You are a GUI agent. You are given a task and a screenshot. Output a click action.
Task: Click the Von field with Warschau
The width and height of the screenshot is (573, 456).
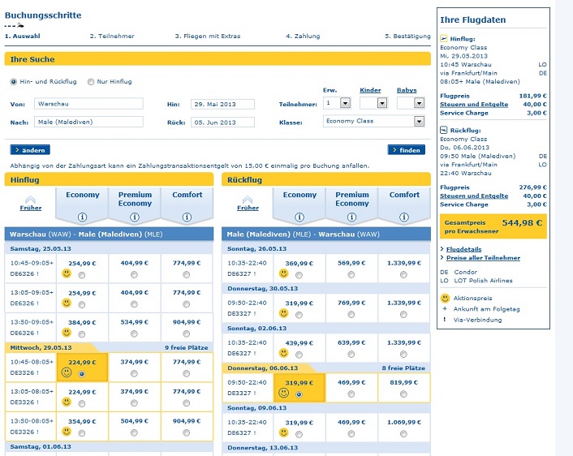88,104
